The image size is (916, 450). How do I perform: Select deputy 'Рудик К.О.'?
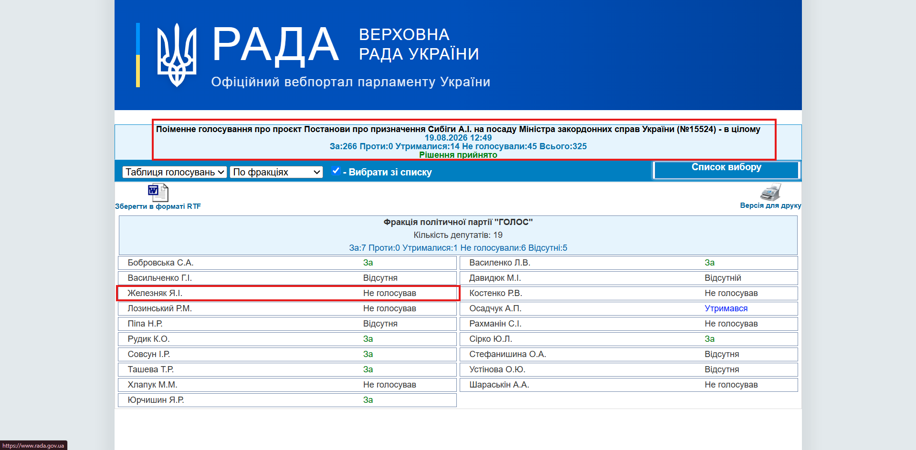point(148,339)
